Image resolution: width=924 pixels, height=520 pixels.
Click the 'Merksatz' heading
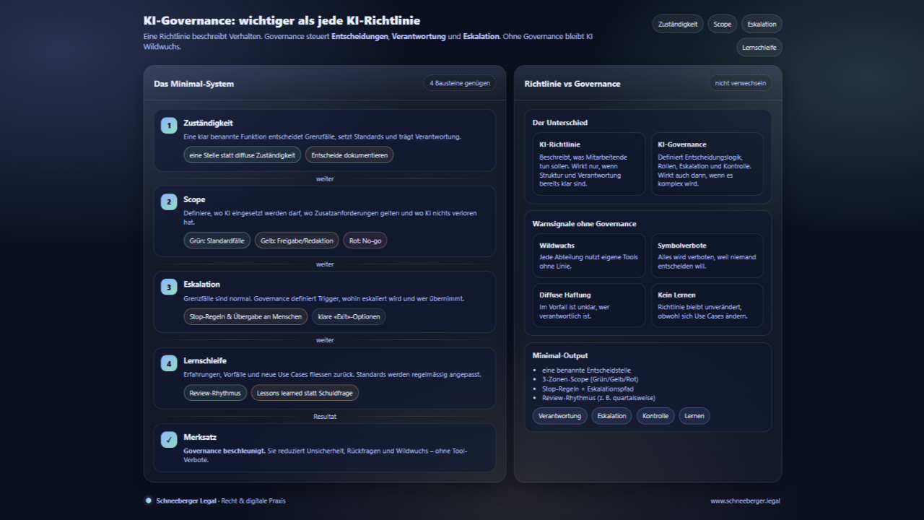click(200, 437)
